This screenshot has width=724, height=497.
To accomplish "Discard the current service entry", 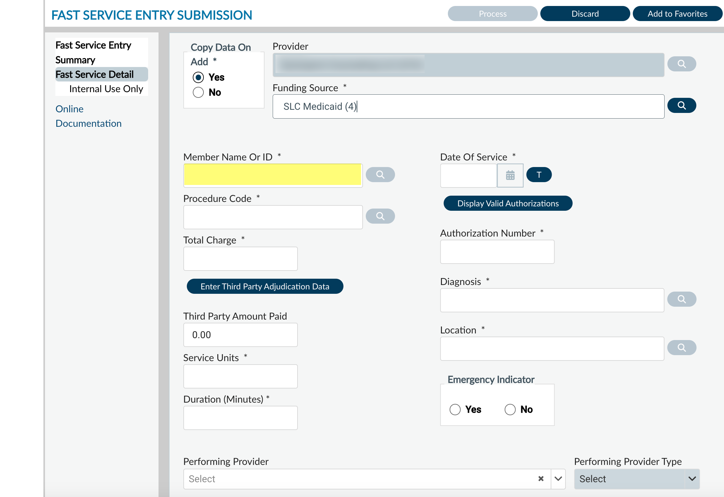I will 585,14.
